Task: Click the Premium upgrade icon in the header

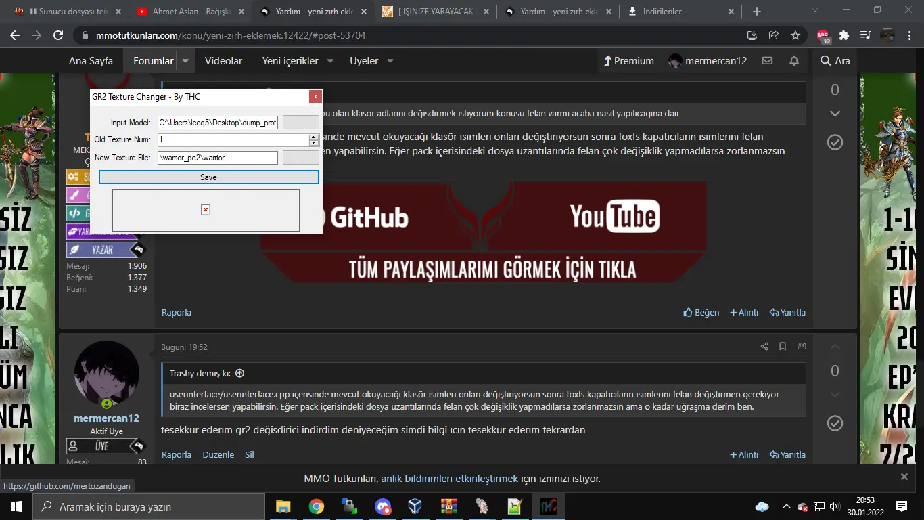Action: (608, 60)
